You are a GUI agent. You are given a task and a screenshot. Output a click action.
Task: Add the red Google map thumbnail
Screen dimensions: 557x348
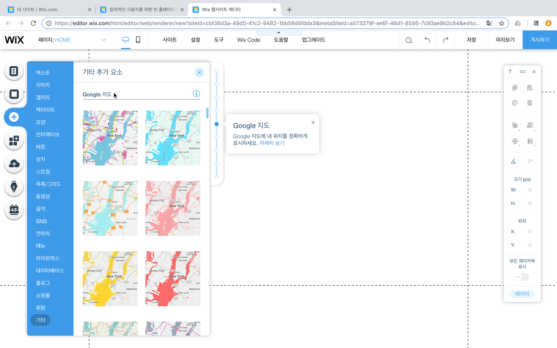point(173,279)
